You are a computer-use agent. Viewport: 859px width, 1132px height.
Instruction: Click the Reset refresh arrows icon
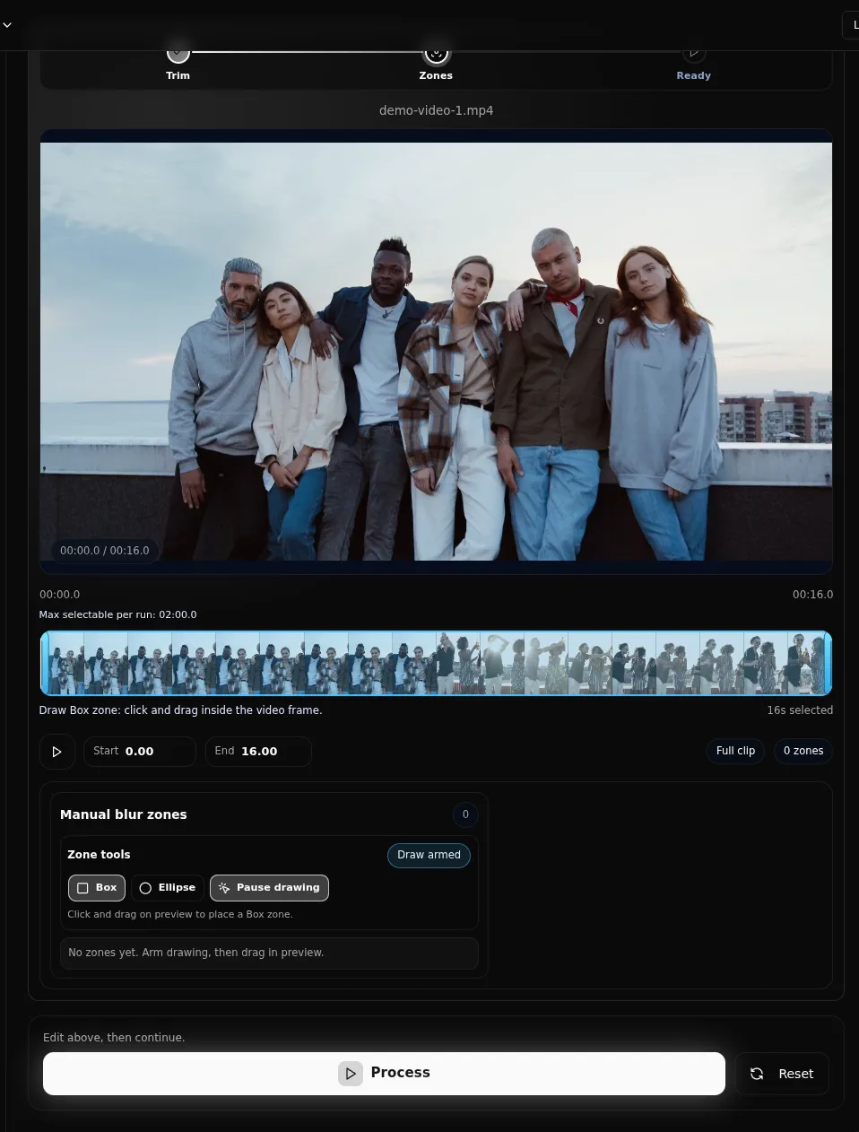click(757, 1074)
